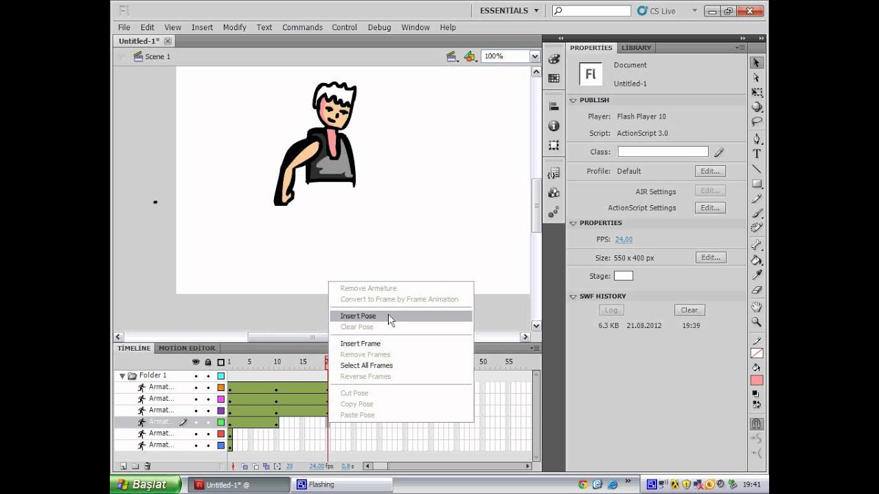Click Edit button for ActionScript Settings
879x494 pixels.
[x=710, y=208]
